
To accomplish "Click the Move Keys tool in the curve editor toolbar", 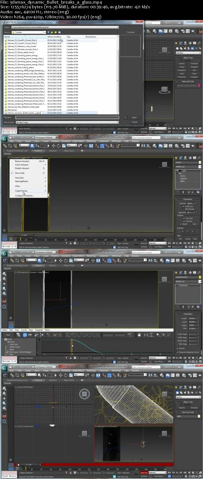I will coord(25,335).
